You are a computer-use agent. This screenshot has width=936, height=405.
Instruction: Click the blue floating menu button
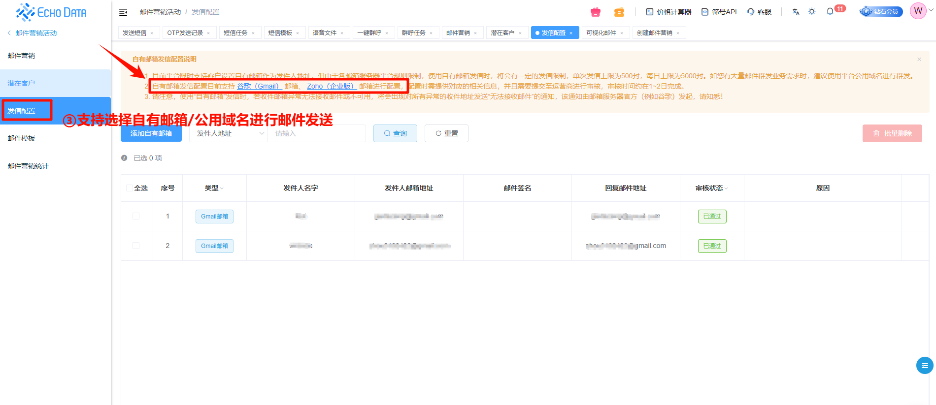(x=924, y=366)
